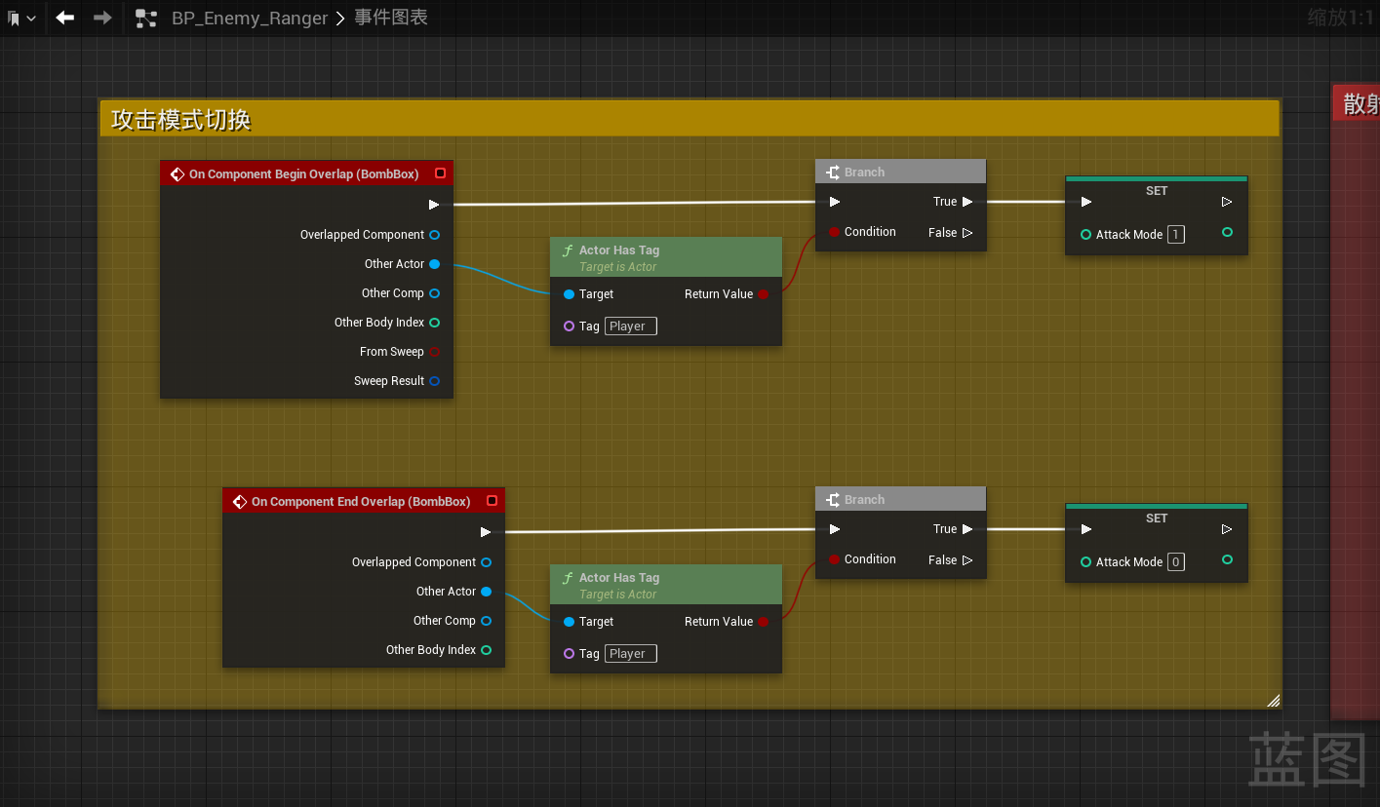Edit the Tag field of upper Actor Has Tag

[x=630, y=327]
